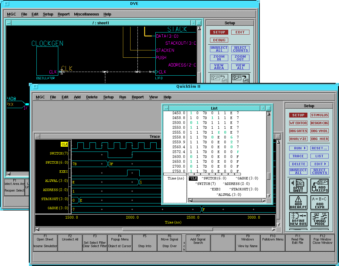The width and height of the screenshot is (339, 266).
Task: Open DVE Miscellaneous menu
Action: tap(86, 14)
